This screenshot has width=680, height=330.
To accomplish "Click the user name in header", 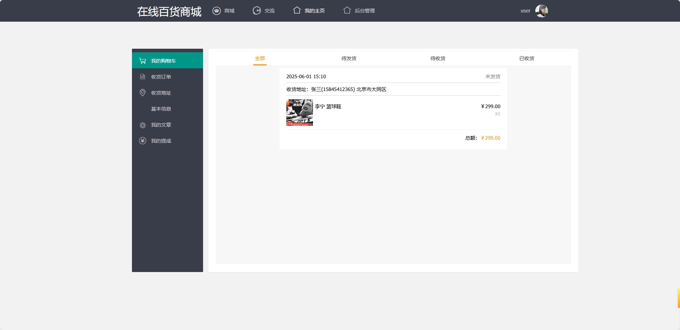I will (x=525, y=11).
